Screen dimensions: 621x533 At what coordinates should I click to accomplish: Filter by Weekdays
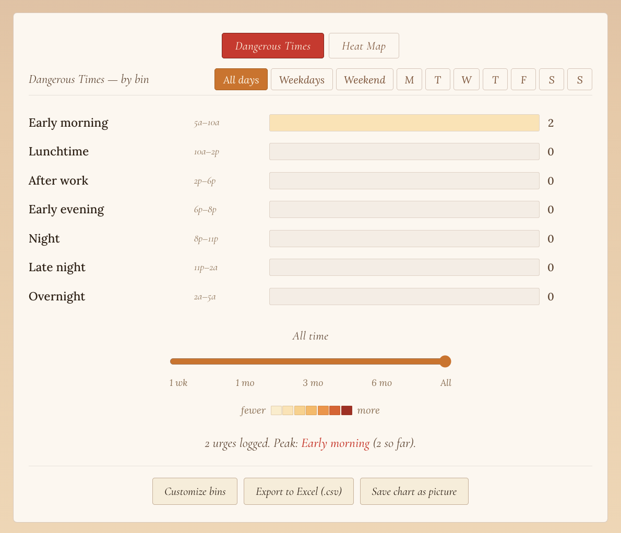tap(302, 80)
